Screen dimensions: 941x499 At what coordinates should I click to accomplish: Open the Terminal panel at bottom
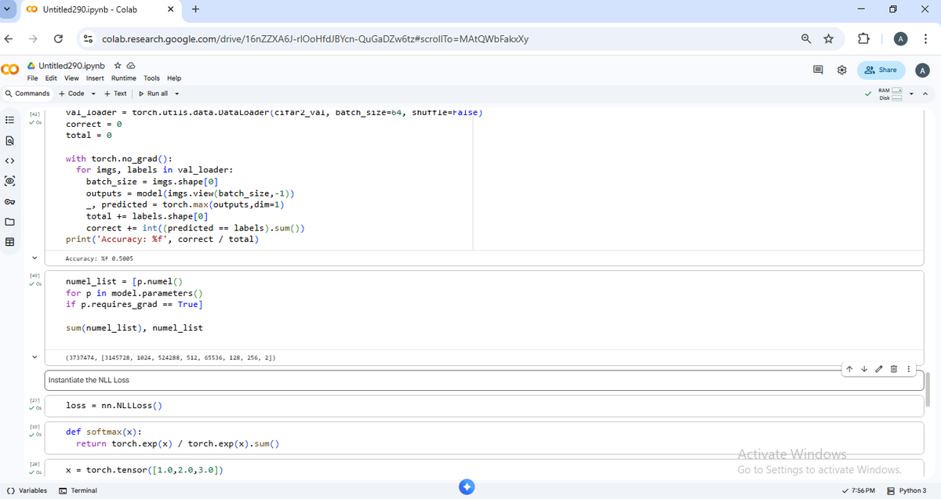[x=78, y=490]
